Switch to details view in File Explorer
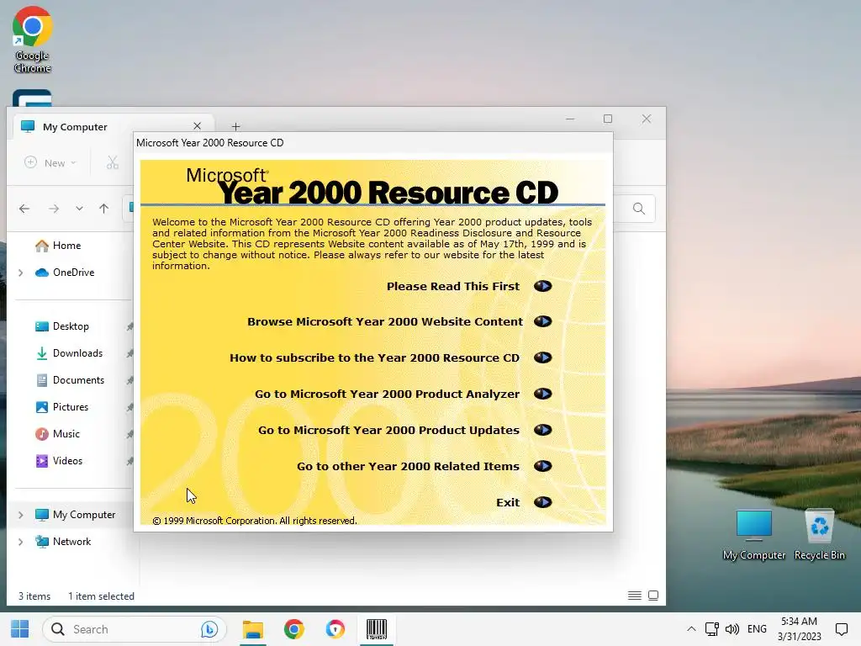The height and width of the screenshot is (646, 861). click(635, 596)
